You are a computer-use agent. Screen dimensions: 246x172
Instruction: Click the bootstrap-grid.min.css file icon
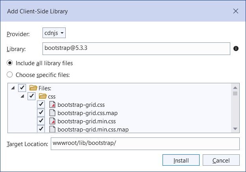click(x=52, y=121)
